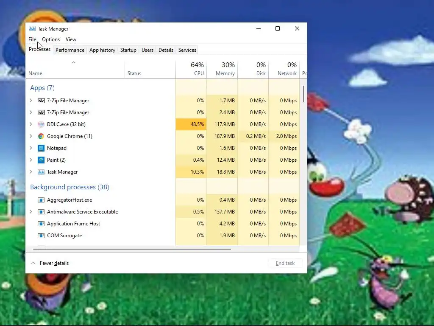The image size is (434, 326).
Task: Select the Processes tab
Action: 39,49
